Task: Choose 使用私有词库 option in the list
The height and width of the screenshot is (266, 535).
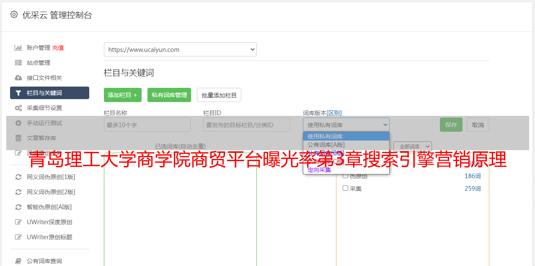Action: point(346,136)
